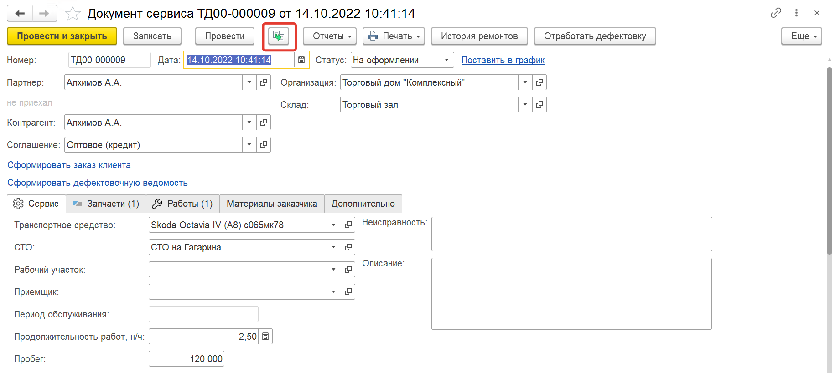Switch to the Работы (1) tab
Image resolution: width=835 pixels, height=373 pixels.
[x=183, y=204]
